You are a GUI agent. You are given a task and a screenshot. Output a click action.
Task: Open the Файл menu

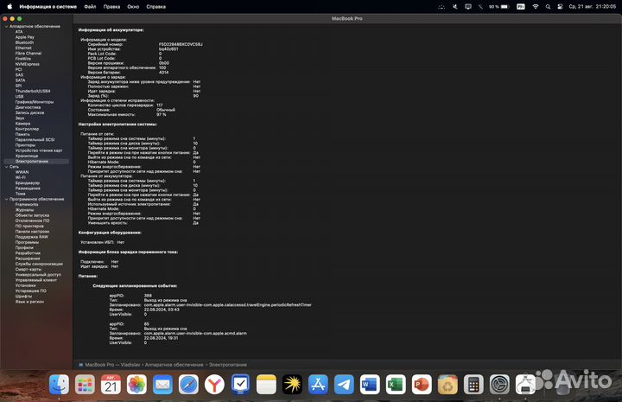[x=90, y=6]
